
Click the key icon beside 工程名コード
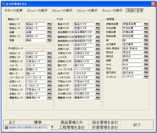(x=49, y=61)
